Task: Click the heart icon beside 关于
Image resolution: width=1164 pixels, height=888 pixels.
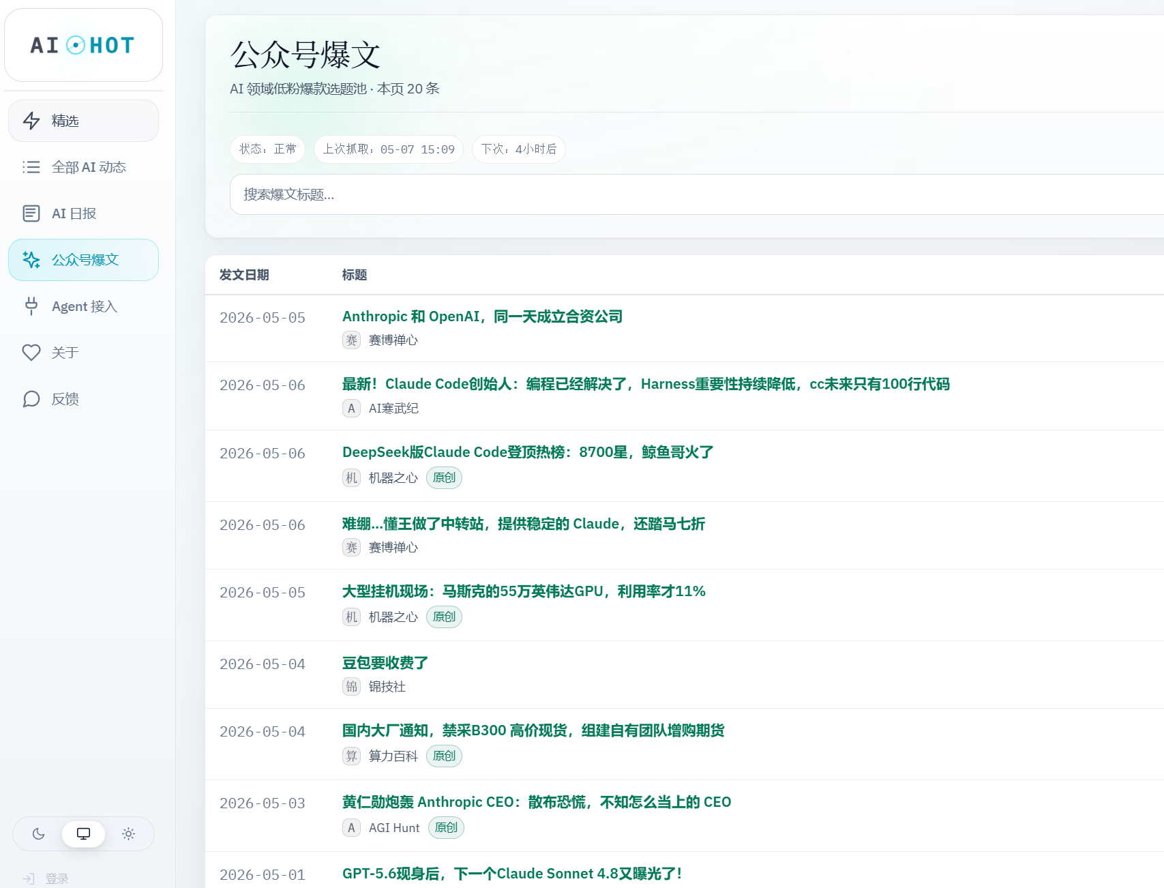Action: [31, 353]
